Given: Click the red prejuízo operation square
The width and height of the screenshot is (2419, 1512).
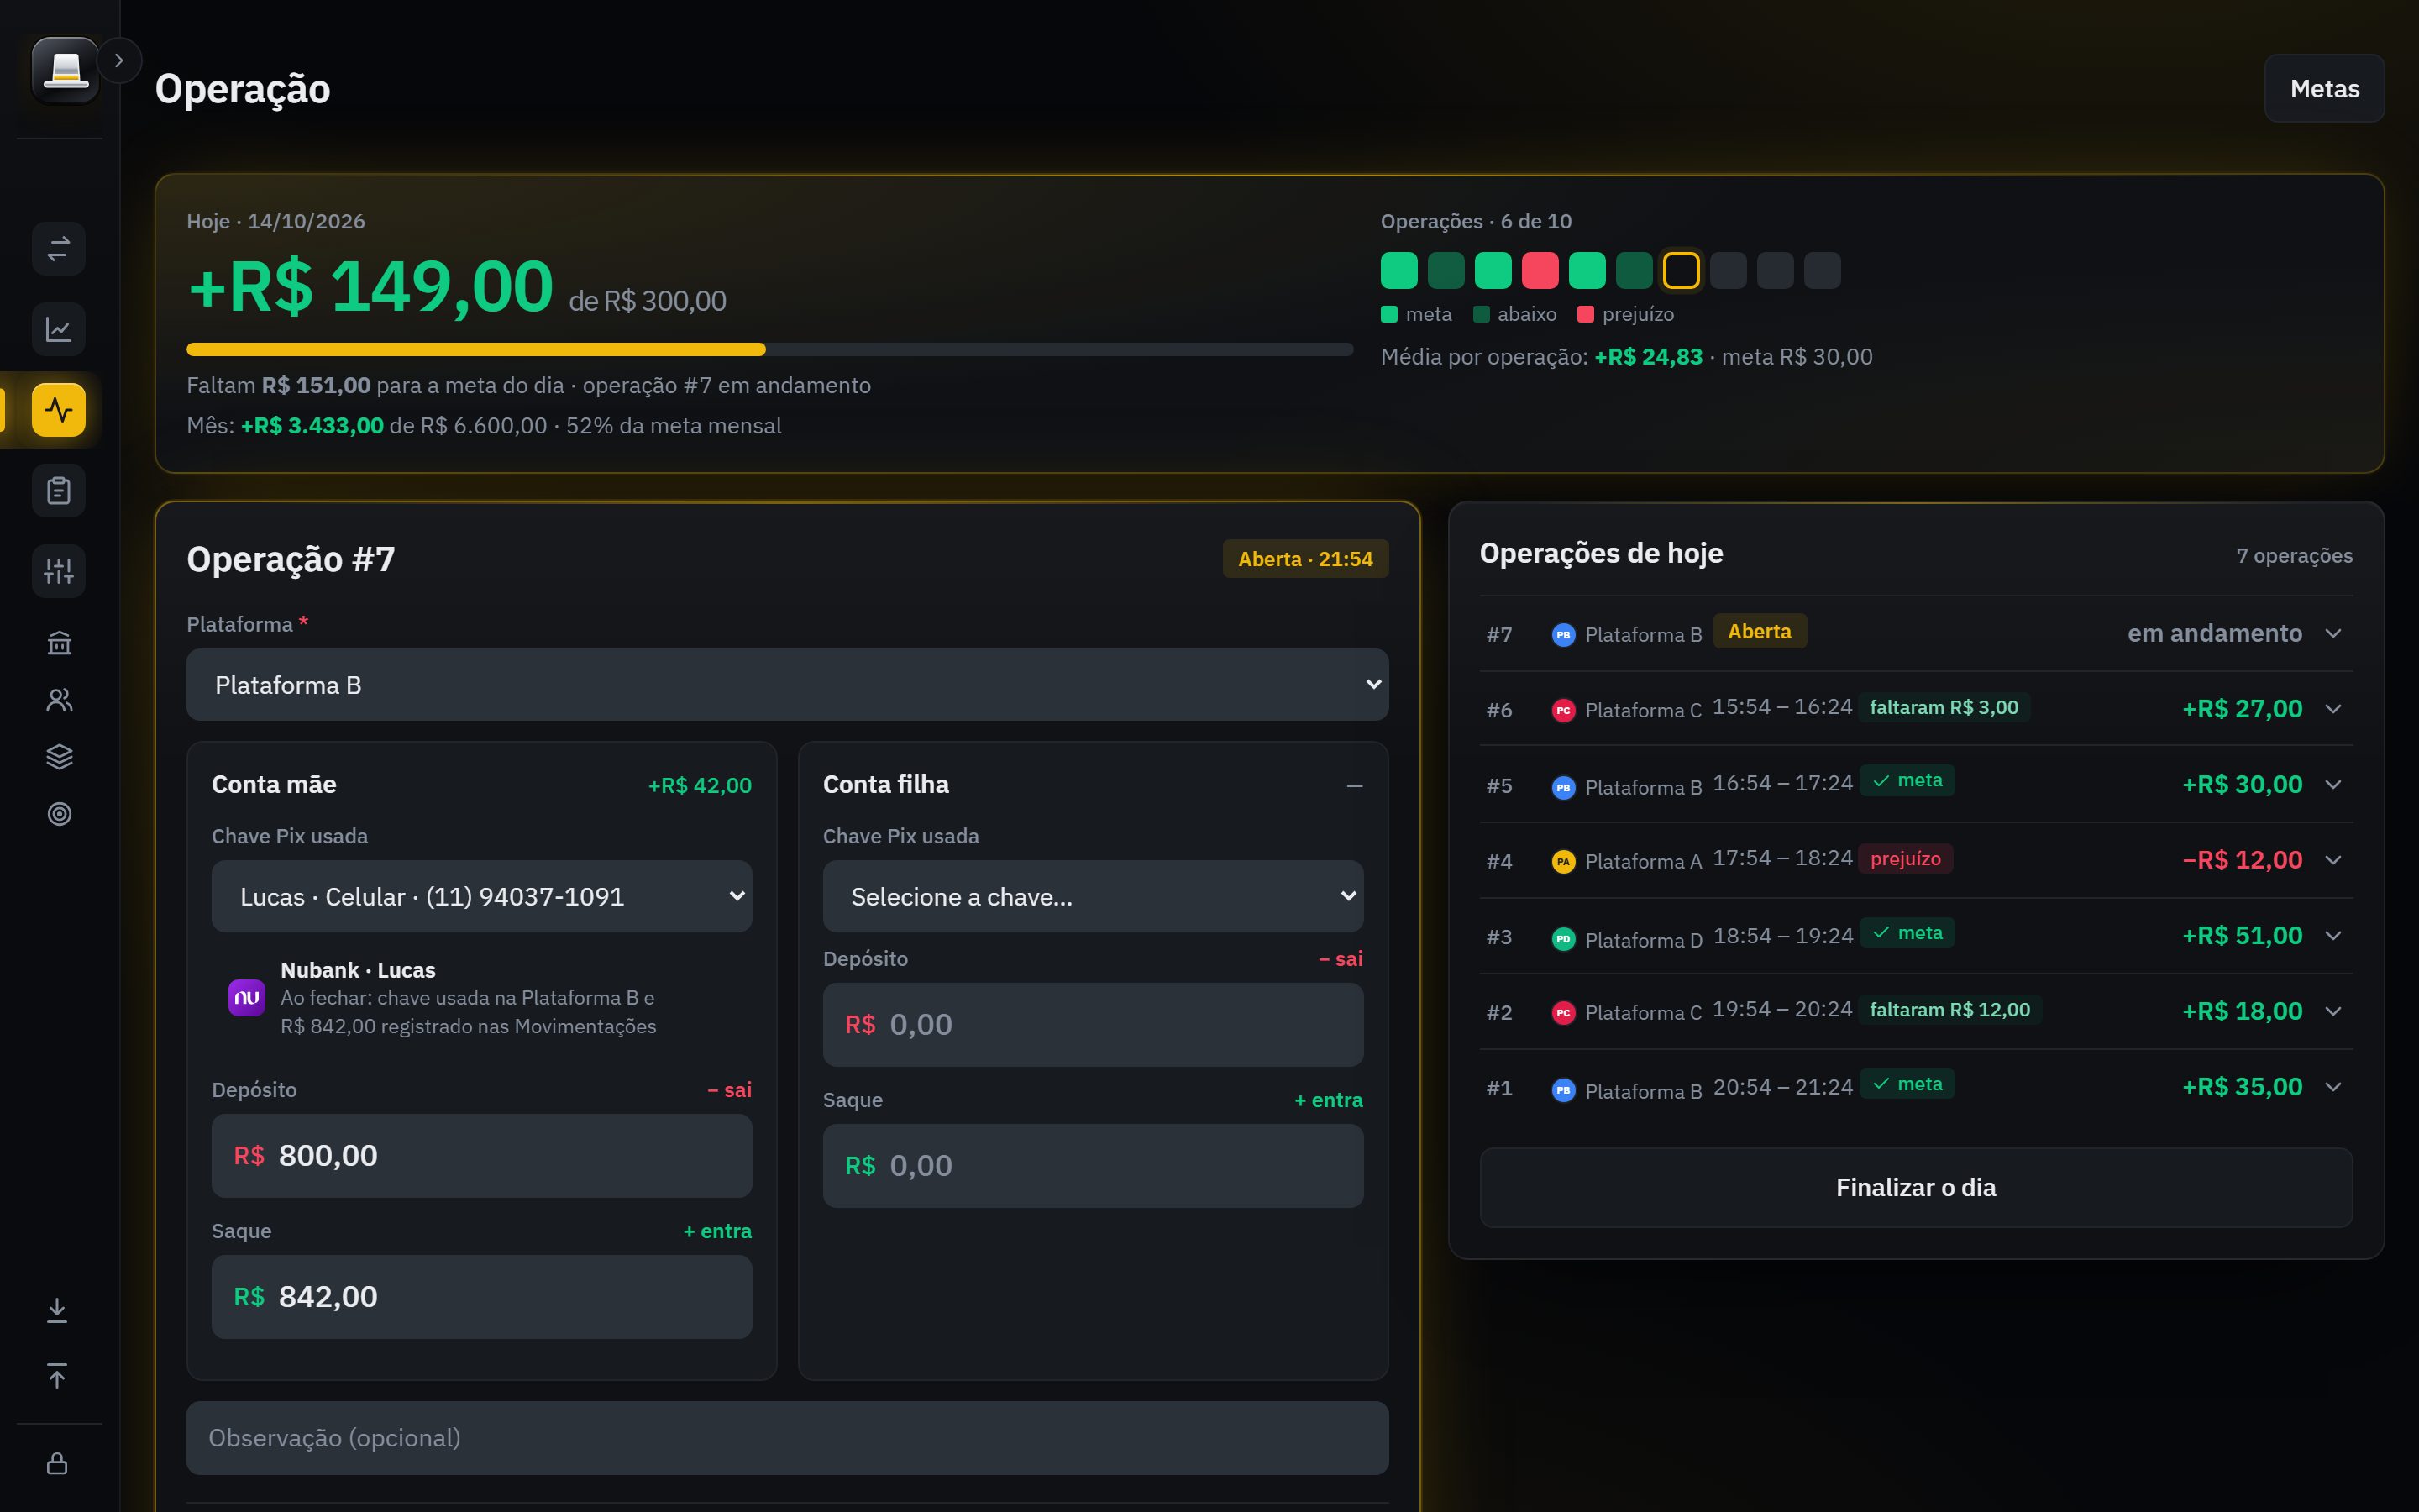Looking at the screenshot, I should [x=1540, y=271].
